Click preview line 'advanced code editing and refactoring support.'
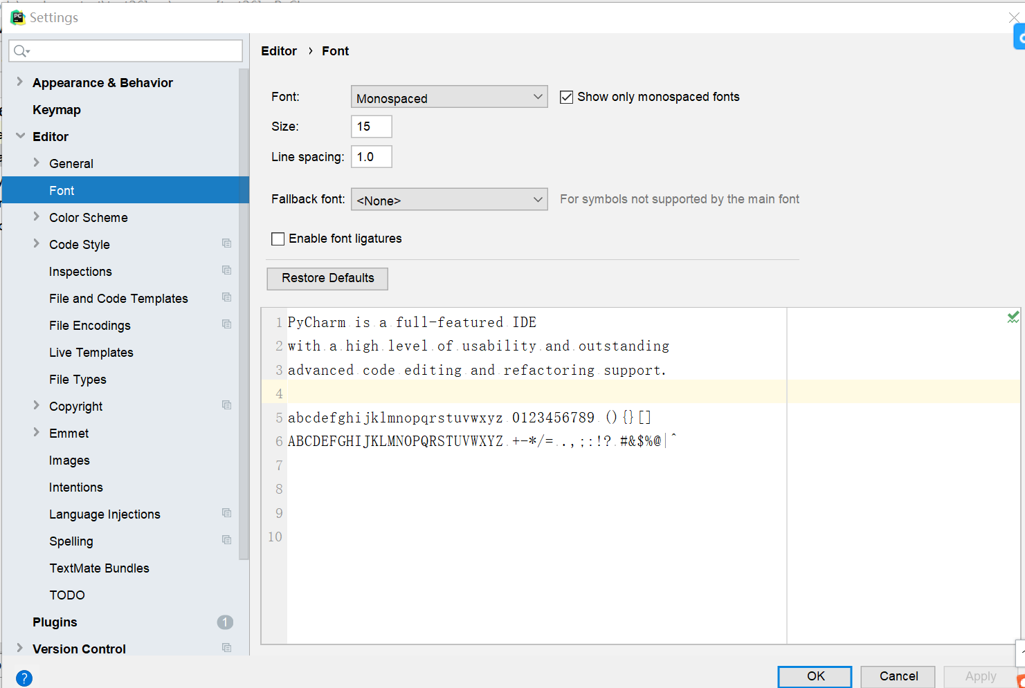This screenshot has height=688, width=1025. pyautogui.click(x=477, y=370)
